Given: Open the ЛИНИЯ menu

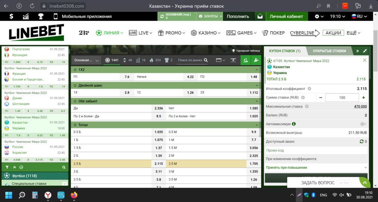Looking at the screenshot, I should pos(110,33).
